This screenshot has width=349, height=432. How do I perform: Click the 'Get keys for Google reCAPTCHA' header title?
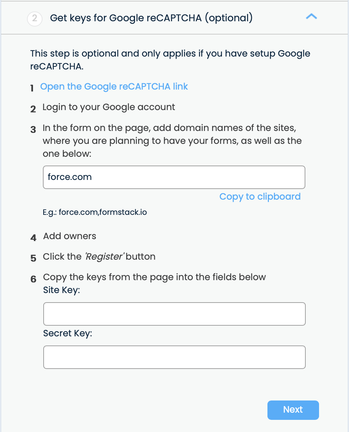[151, 18]
